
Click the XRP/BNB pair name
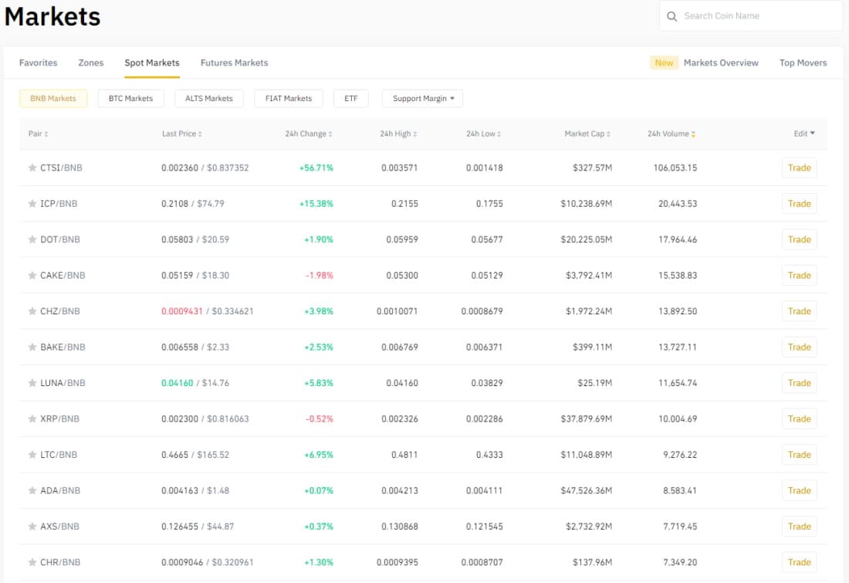pyautogui.click(x=59, y=419)
